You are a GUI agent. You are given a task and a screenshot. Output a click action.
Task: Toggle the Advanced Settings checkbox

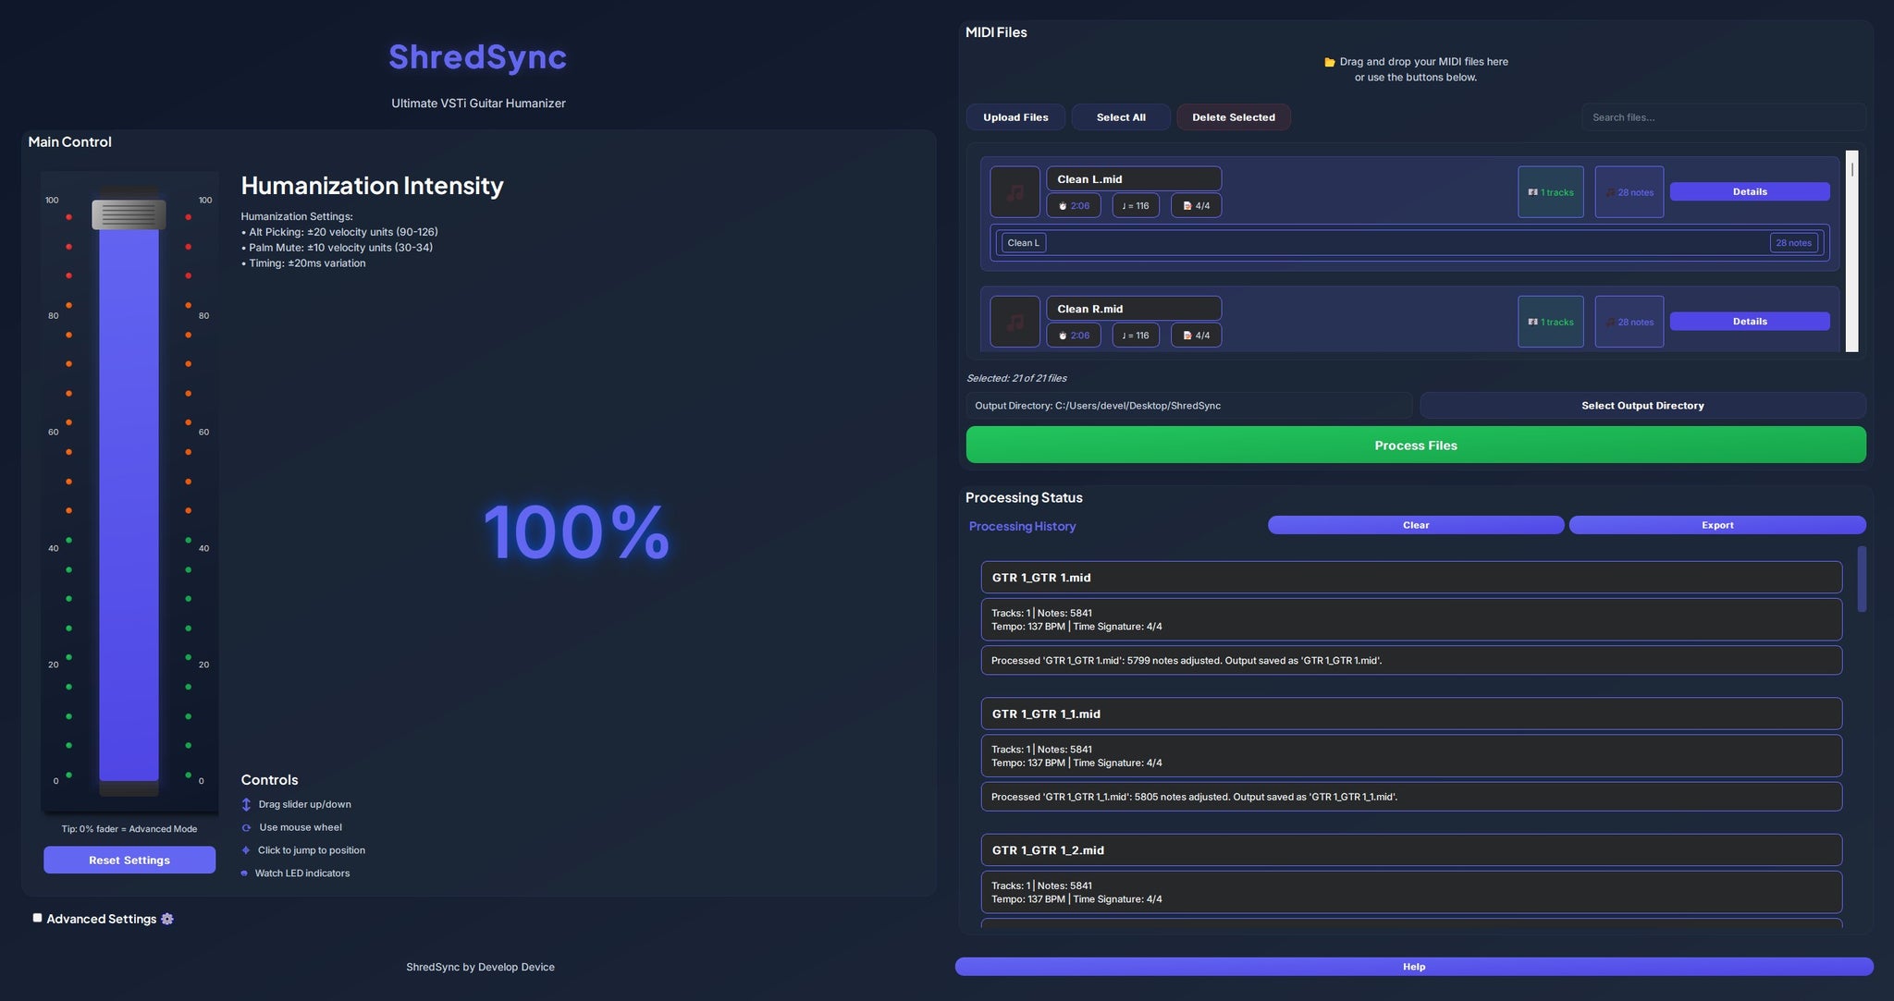[36, 917]
